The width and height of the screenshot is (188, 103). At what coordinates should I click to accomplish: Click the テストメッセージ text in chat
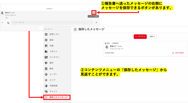pyautogui.click(x=10, y=15)
